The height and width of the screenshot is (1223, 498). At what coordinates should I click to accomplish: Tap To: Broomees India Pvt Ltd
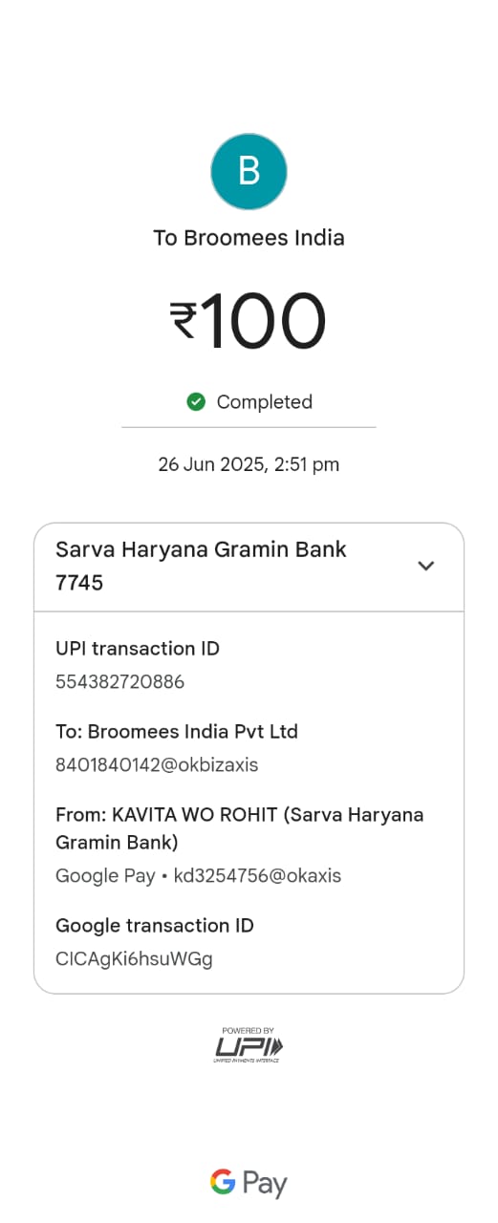177,732
